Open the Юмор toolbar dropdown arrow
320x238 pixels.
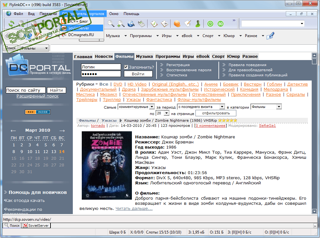(240, 36)
